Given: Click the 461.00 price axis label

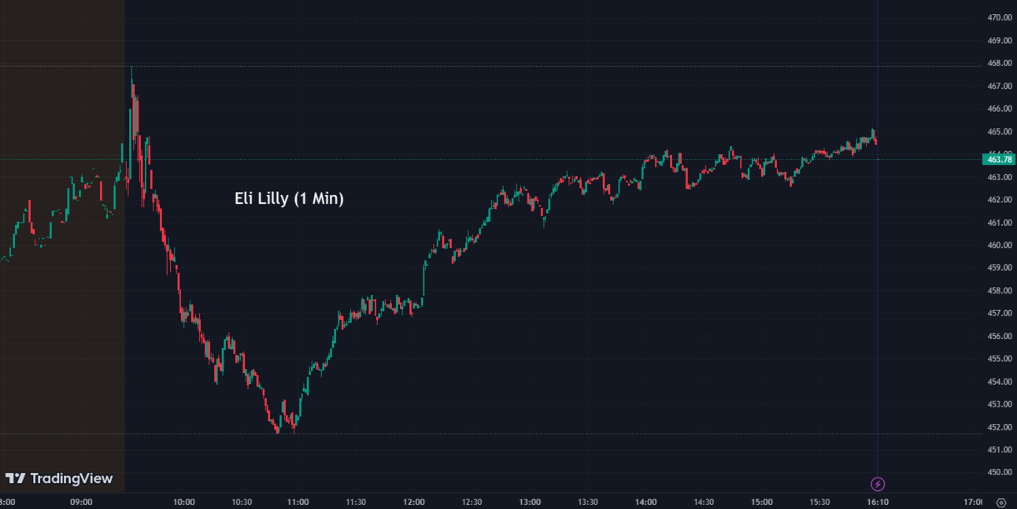Looking at the screenshot, I should (998, 223).
